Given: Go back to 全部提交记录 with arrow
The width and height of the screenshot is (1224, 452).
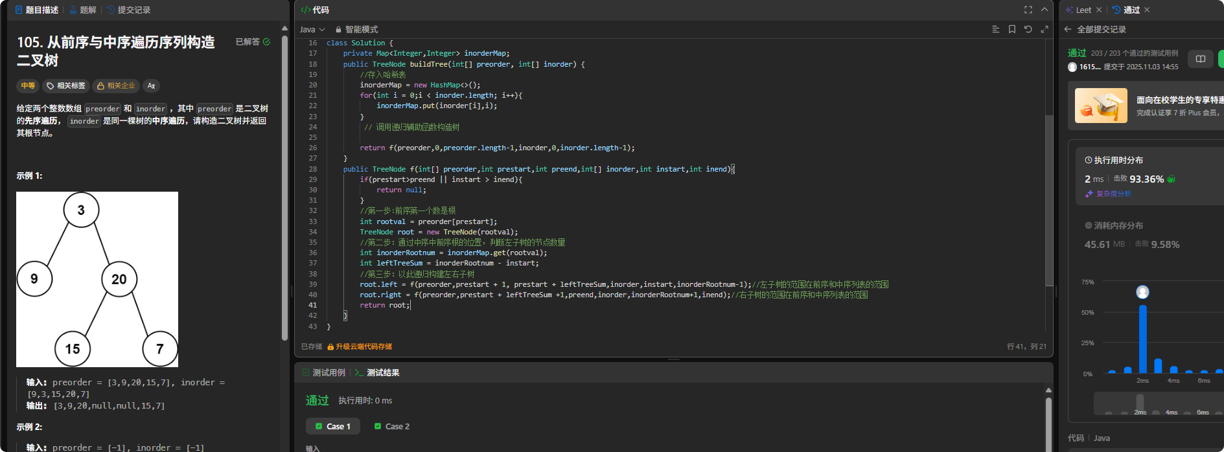Looking at the screenshot, I should (x=1068, y=29).
